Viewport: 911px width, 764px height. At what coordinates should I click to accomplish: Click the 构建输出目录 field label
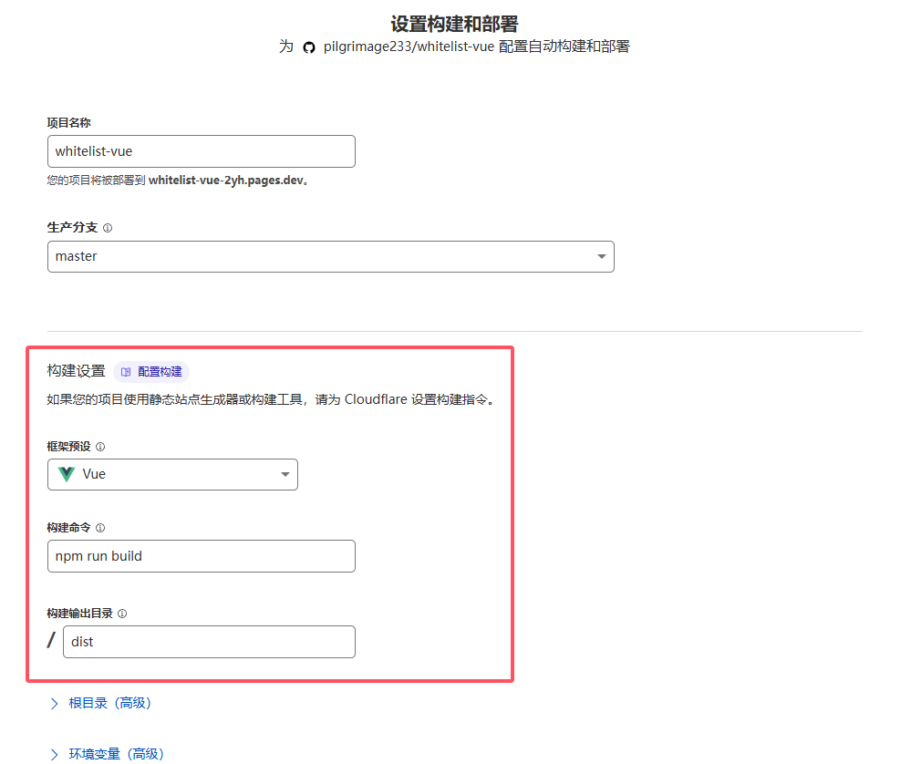(79, 614)
